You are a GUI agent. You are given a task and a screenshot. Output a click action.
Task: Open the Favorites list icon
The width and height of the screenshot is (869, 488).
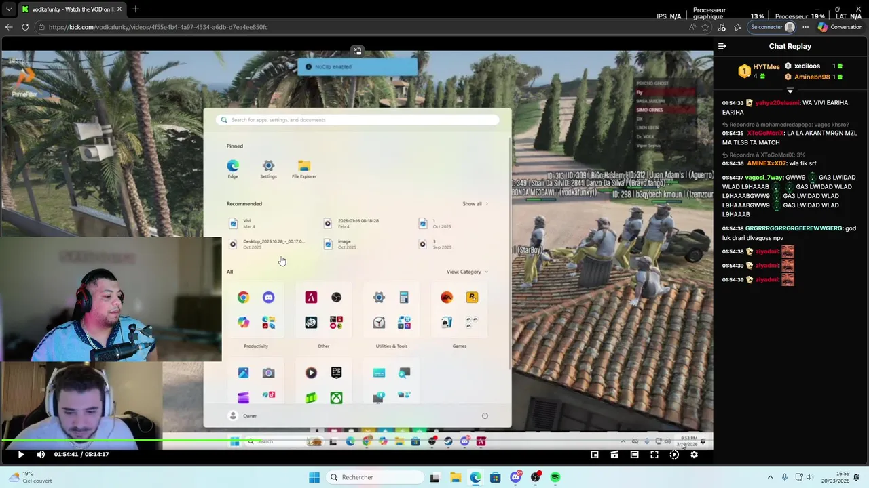click(737, 27)
